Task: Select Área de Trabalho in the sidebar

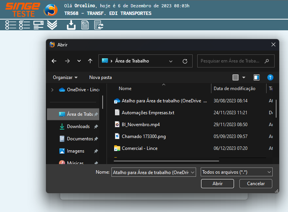Action: coord(73,114)
